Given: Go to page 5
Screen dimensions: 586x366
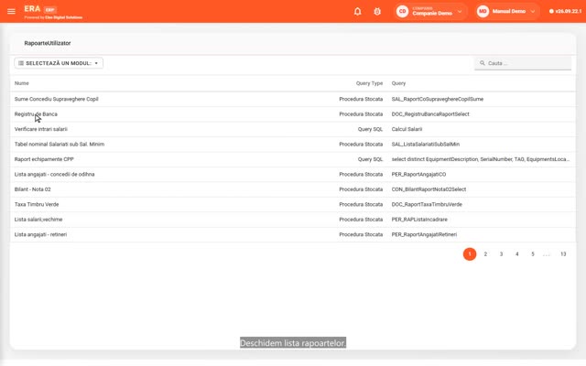Looking at the screenshot, I should (533, 254).
